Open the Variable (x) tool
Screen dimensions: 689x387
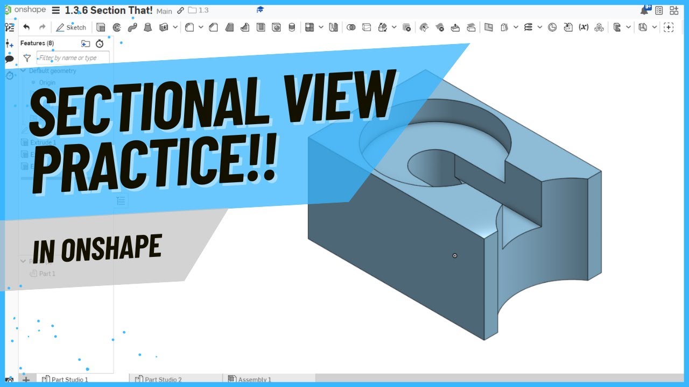tap(583, 27)
